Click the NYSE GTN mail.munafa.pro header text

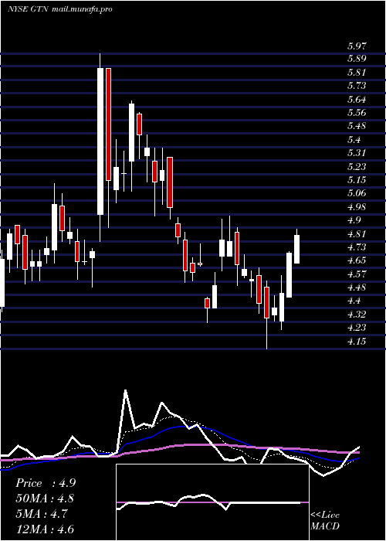point(60,9)
